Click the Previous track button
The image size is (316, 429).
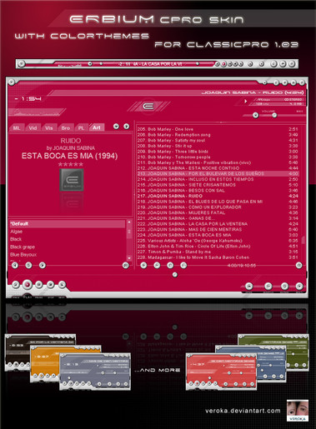[16, 284]
